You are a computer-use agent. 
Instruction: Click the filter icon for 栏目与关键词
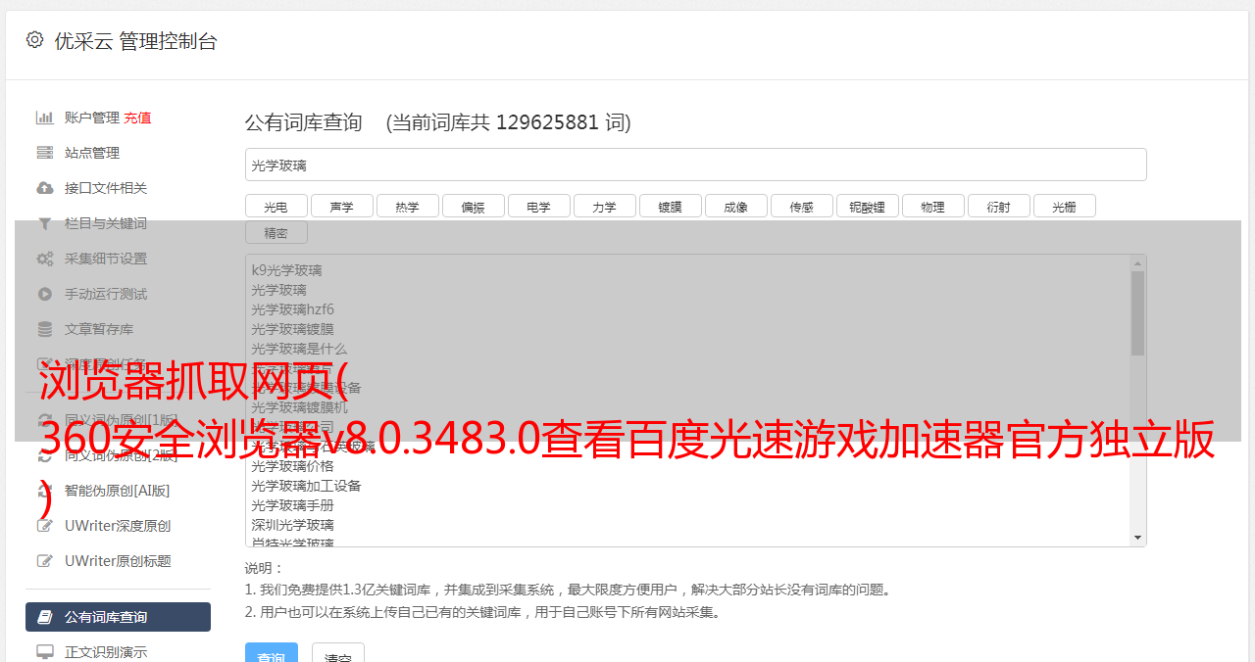click(x=45, y=223)
